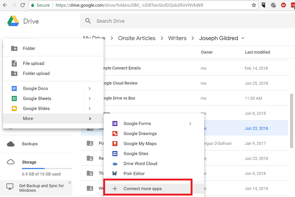Expand Google Sheets submenu arrow
This screenshot has height=197, width=295.
(90, 98)
